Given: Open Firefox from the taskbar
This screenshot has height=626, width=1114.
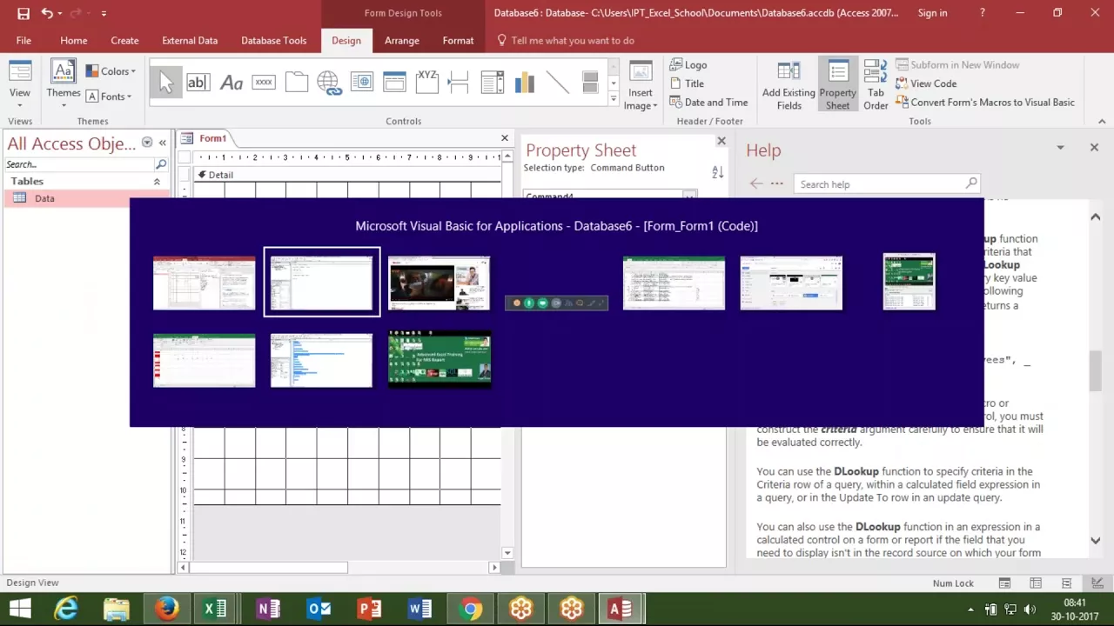Looking at the screenshot, I should pyautogui.click(x=166, y=608).
